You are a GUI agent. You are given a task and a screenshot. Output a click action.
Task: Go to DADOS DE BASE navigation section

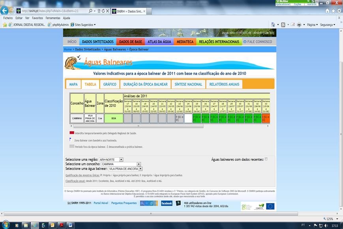click(x=130, y=42)
